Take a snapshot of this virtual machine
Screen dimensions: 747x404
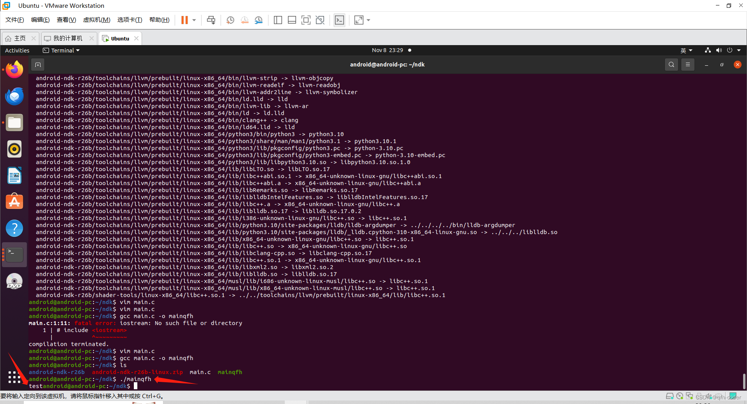click(x=230, y=20)
